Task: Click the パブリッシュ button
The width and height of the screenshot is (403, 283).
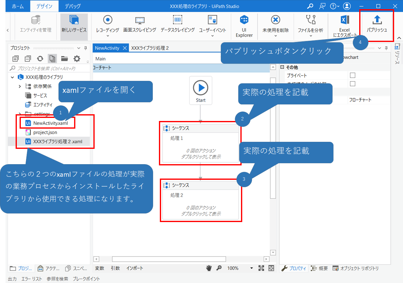Action: tap(377, 25)
